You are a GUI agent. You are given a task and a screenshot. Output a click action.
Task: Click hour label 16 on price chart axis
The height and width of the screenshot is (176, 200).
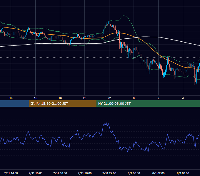point(36,98)
